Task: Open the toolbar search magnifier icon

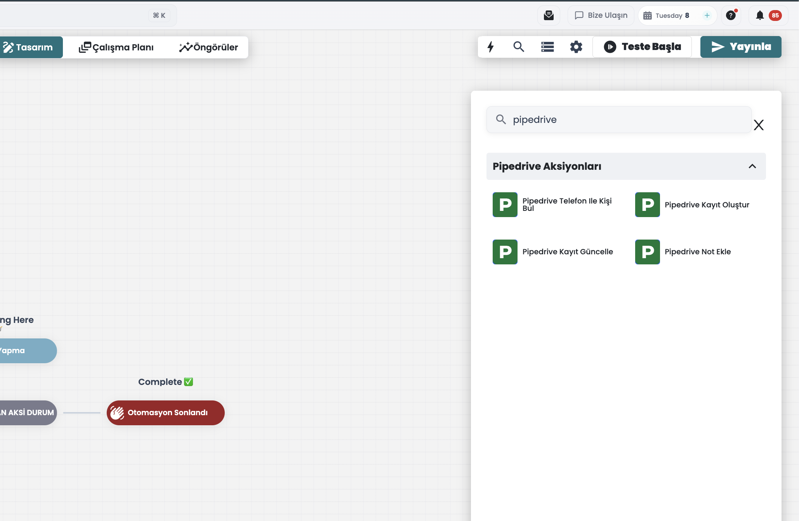Action: click(x=519, y=47)
